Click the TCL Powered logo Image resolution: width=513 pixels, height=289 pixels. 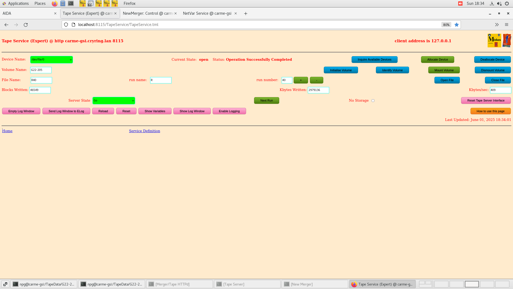coord(507,40)
